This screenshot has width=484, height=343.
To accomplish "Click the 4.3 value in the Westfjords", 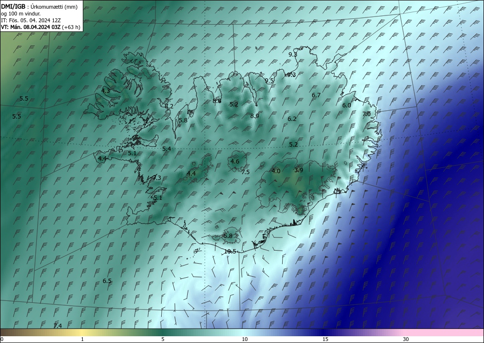I will [x=106, y=91].
